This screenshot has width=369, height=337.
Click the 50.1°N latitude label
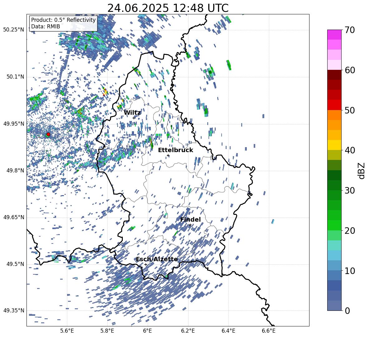point(15,77)
